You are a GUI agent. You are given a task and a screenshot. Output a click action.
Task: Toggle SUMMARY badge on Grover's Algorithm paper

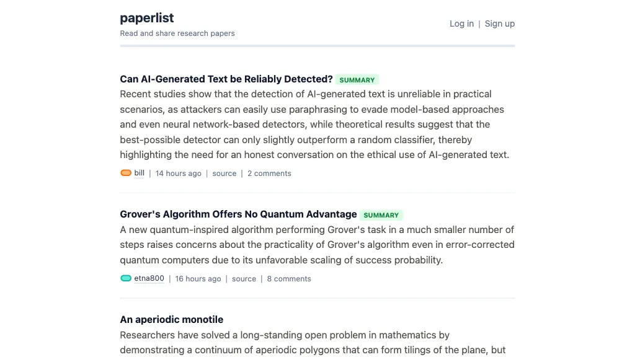381,215
